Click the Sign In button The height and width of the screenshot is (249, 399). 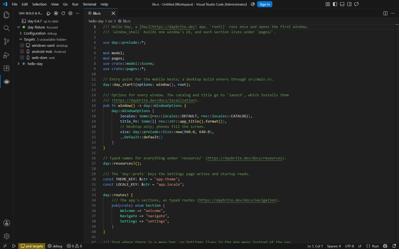(265, 4)
